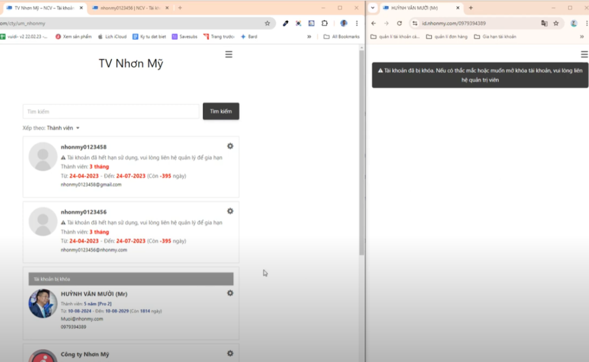This screenshot has width=589, height=362.
Task: Open Ky tu dat biet bookmark
Action: (x=150, y=36)
